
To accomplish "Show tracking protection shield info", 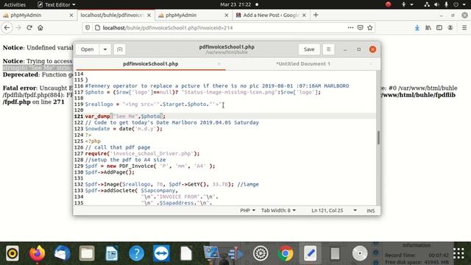I will coord(88,28).
